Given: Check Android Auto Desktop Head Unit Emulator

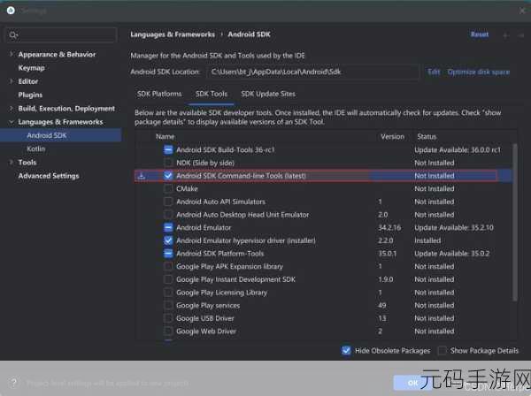Looking at the screenshot, I should pos(168,215).
